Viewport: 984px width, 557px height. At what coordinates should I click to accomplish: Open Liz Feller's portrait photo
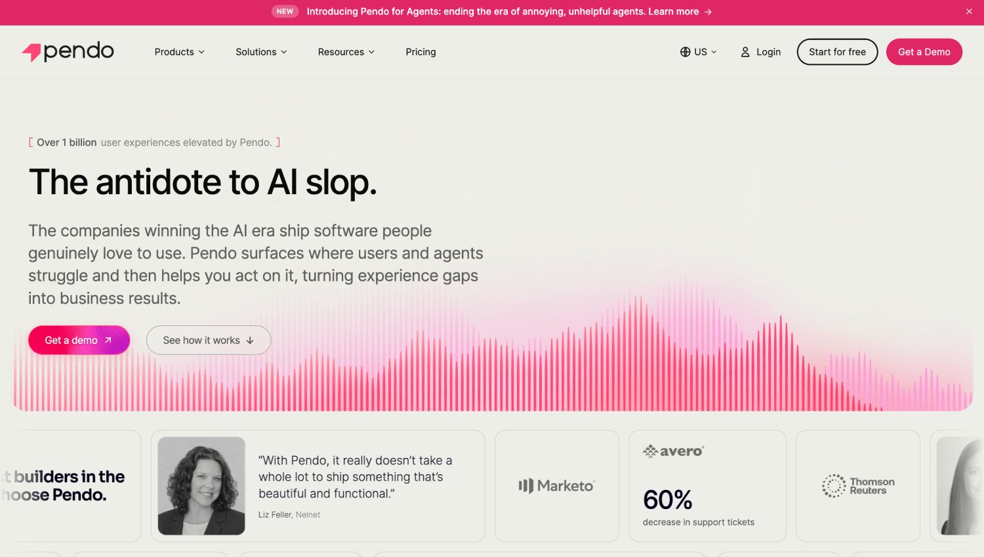(201, 486)
